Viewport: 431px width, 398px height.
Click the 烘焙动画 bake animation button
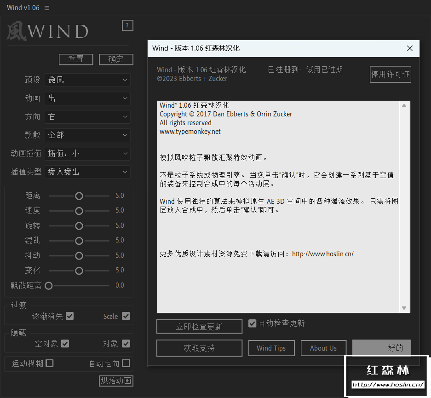(x=116, y=381)
